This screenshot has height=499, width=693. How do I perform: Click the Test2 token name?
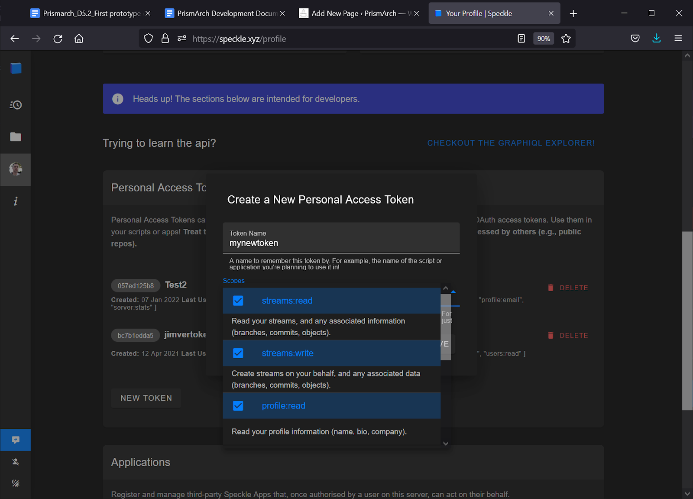(176, 285)
